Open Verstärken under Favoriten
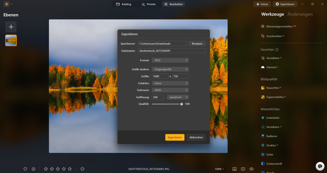This screenshot has width=327, height=173. pos(271,58)
